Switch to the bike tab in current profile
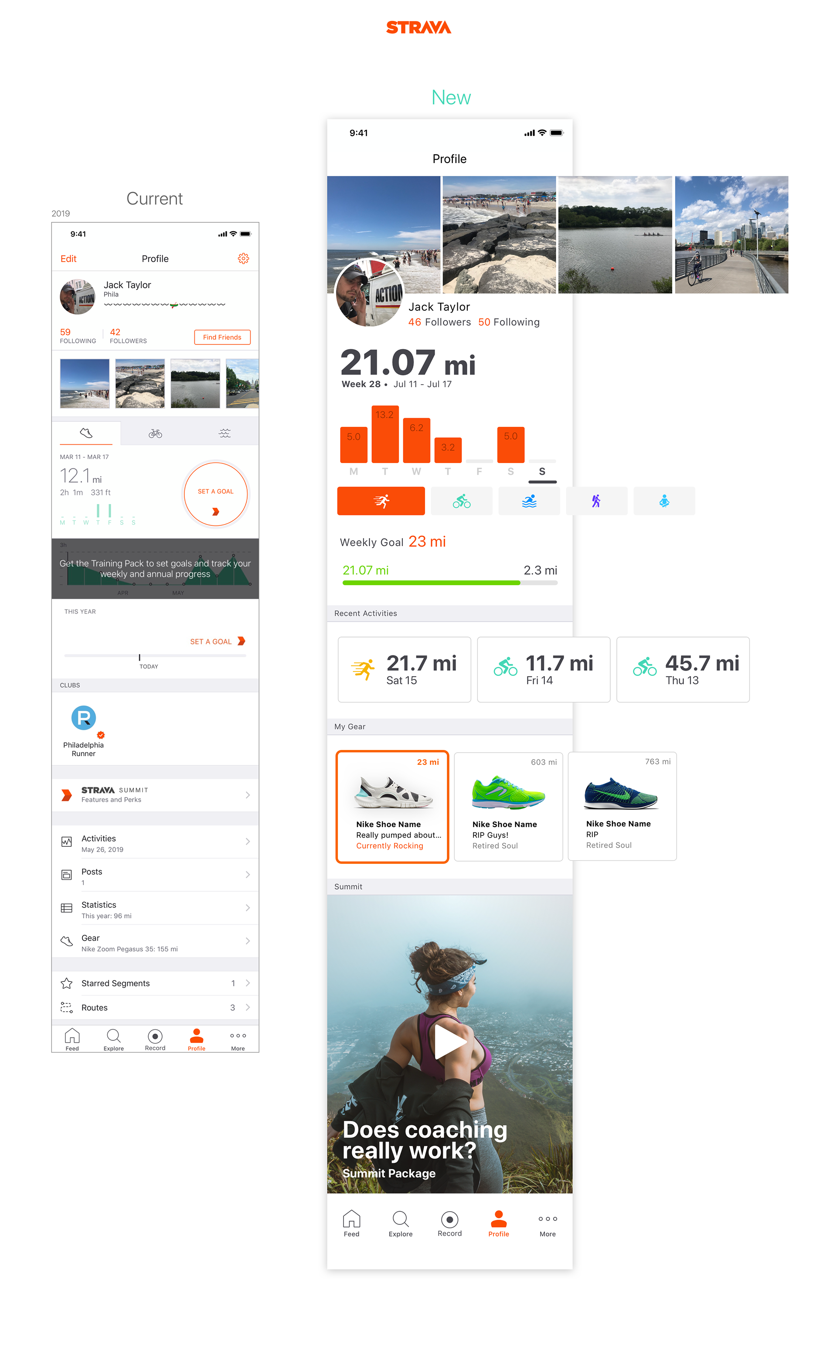Viewport: 837px width, 1363px height. click(x=156, y=433)
